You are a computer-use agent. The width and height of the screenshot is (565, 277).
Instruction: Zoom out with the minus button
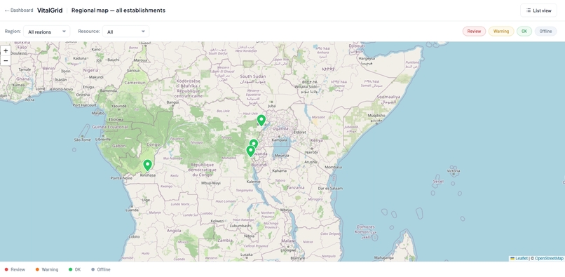[x=6, y=60]
